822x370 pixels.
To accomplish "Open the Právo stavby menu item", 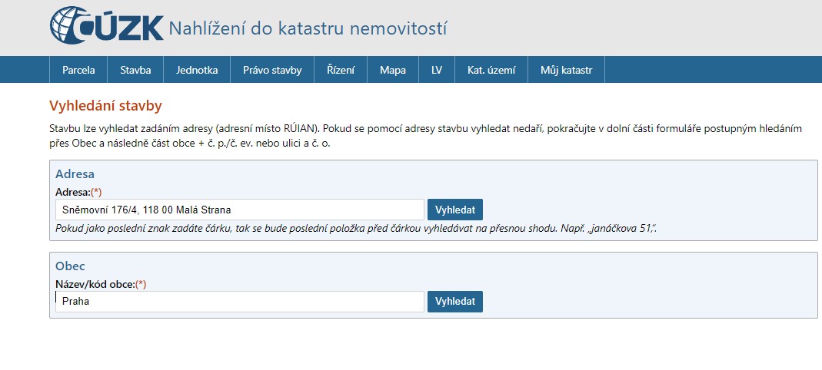I will 272,70.
